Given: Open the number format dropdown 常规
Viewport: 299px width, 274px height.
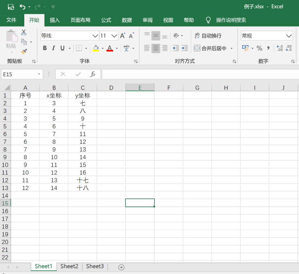Looking at the screenshot, I should (x=289, y=36).
